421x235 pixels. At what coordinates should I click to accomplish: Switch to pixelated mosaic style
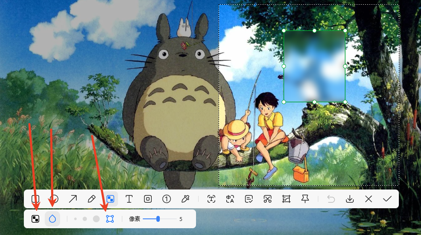(35, 219)
